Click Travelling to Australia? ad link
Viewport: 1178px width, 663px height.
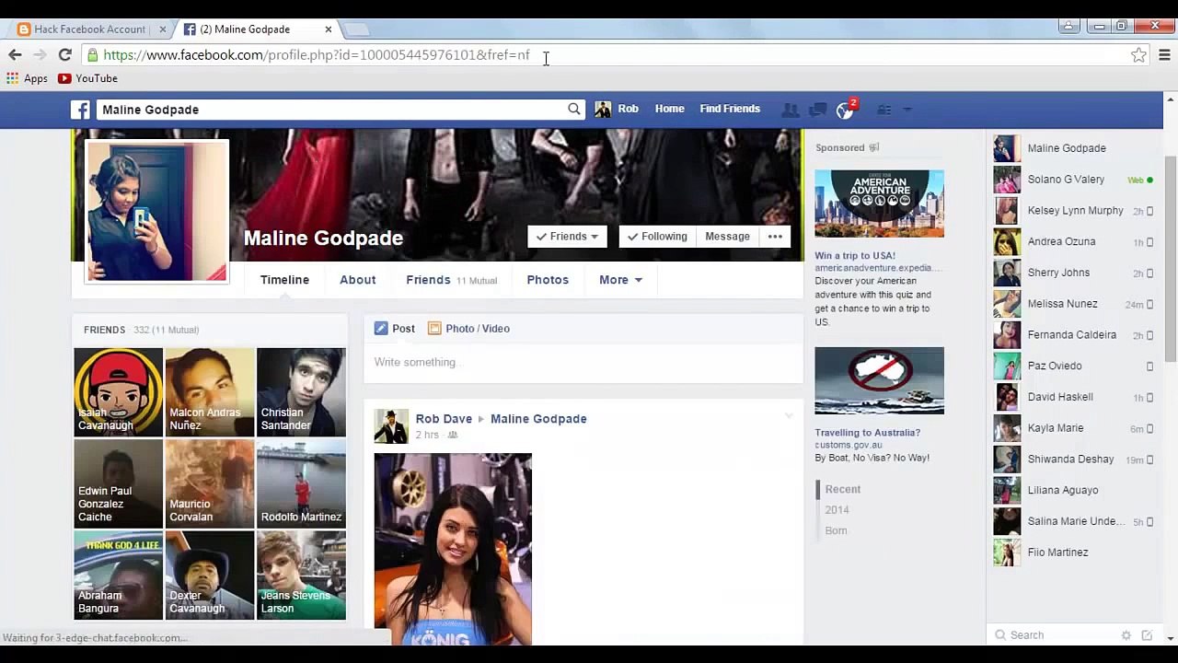[x=867, y=433]
